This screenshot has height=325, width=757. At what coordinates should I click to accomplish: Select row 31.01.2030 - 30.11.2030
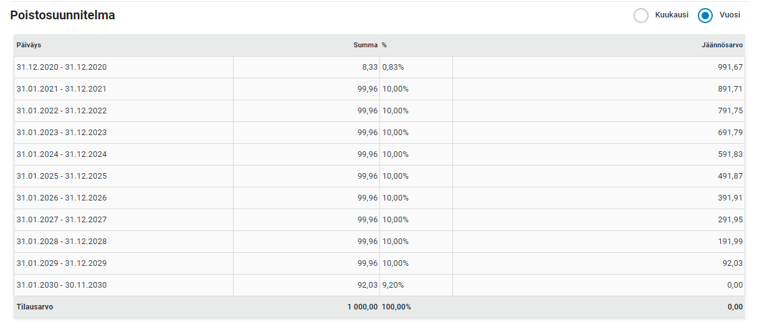62,285
